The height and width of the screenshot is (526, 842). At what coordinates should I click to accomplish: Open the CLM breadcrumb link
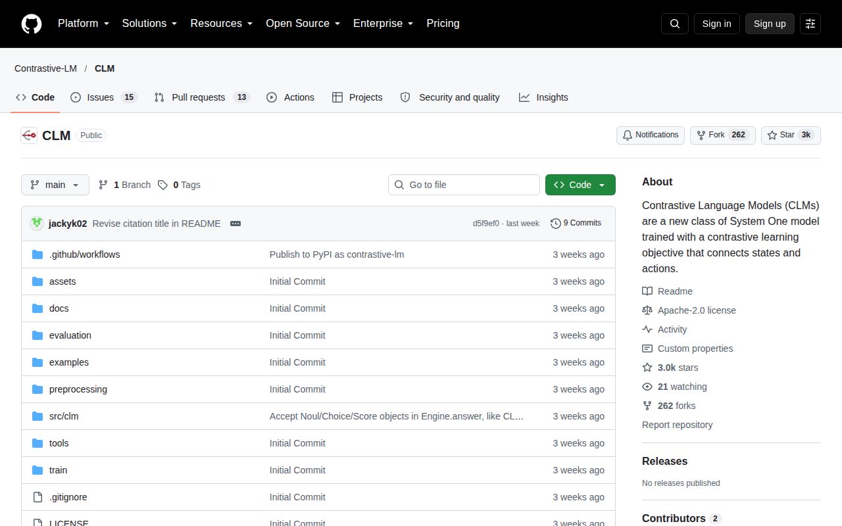point(105,68)
